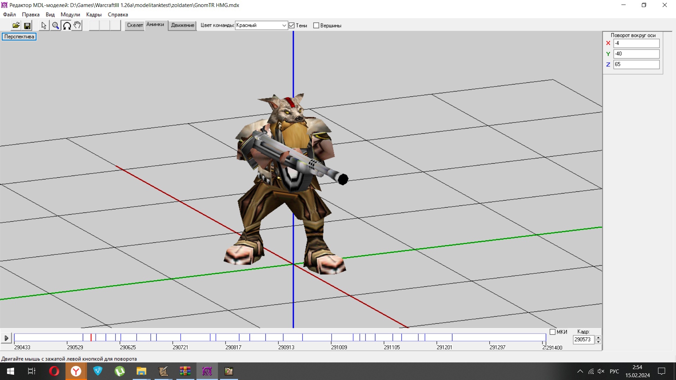Open WinRAR from the taskbar
Image resolution: width=676 pixels, height=380 pixels.
coord(185,371)
